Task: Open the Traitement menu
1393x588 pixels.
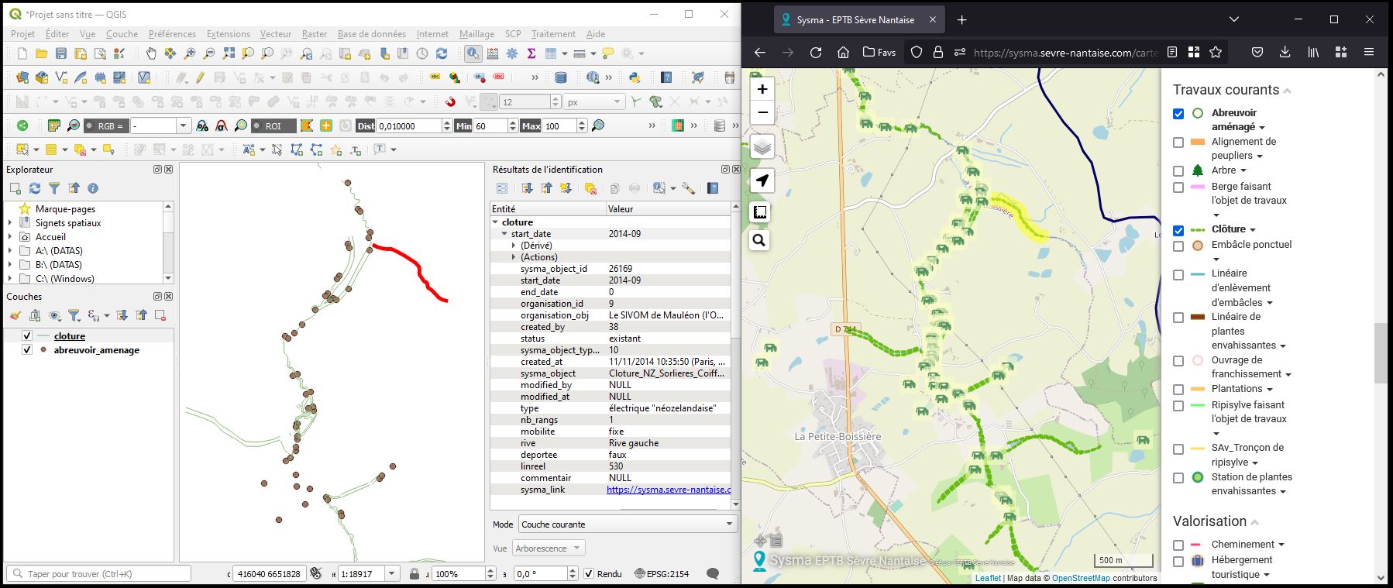Action: (x=552, y=34)
